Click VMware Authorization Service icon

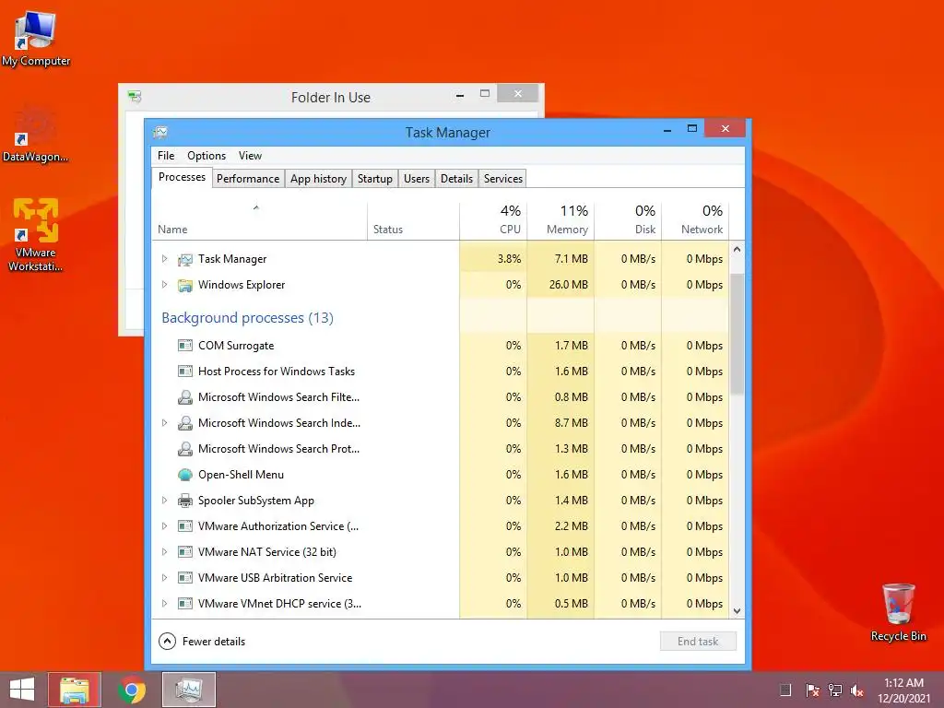[x=184, y=526]
